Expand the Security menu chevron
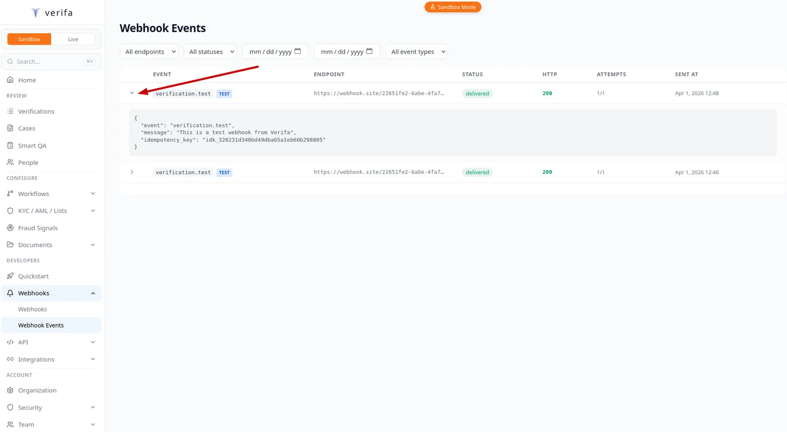This screenshot has height=432, width=787. (93, 407)
